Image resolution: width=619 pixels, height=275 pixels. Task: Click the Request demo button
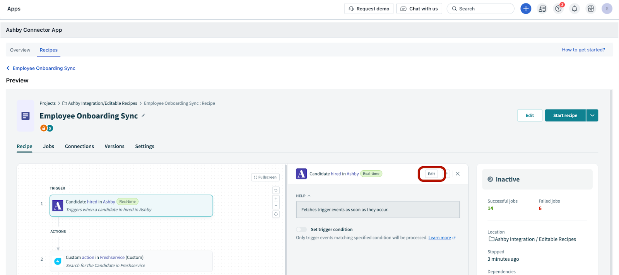[x=369, y=9]
